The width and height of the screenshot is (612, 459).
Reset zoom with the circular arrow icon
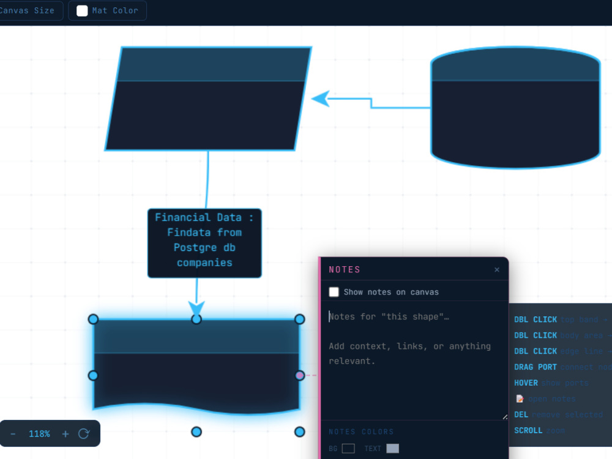(84, 434)
